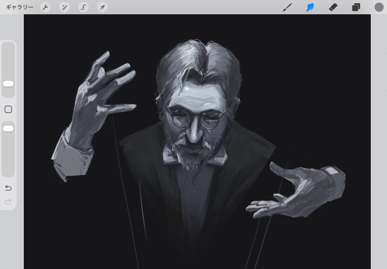This screenshot has width=387, height=269.
Task: Activate the Transform arrow tool
Action: coord(103,7)
